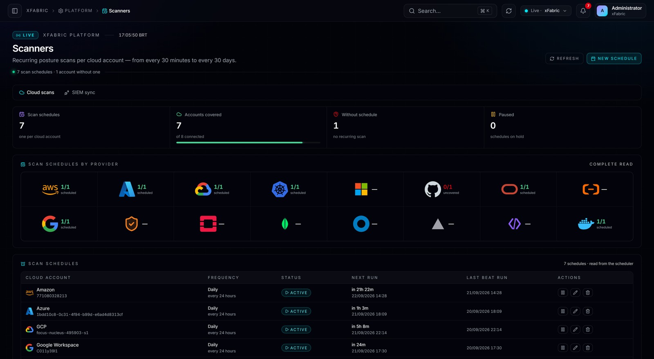
Task: Pause the Azure scan schedule
Action: click(x=563, y=311)
